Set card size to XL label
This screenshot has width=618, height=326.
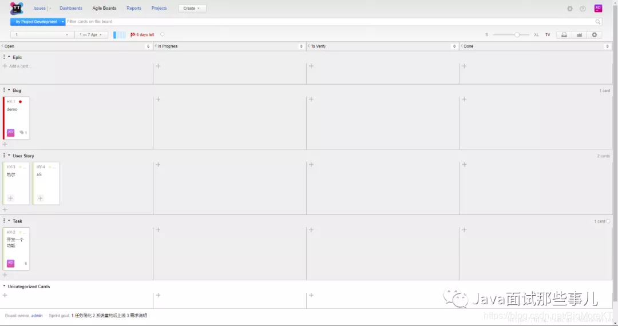536,35
